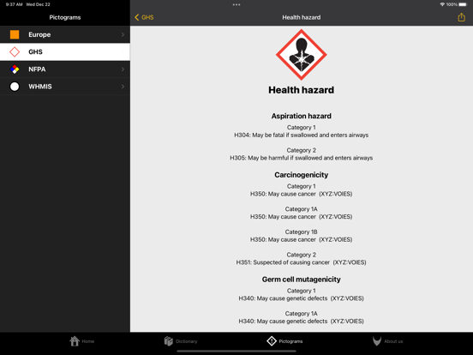Viewport: 473px width, 355px height.
Task: Click the status bar clock time
Action: click(x=14, y=4)
